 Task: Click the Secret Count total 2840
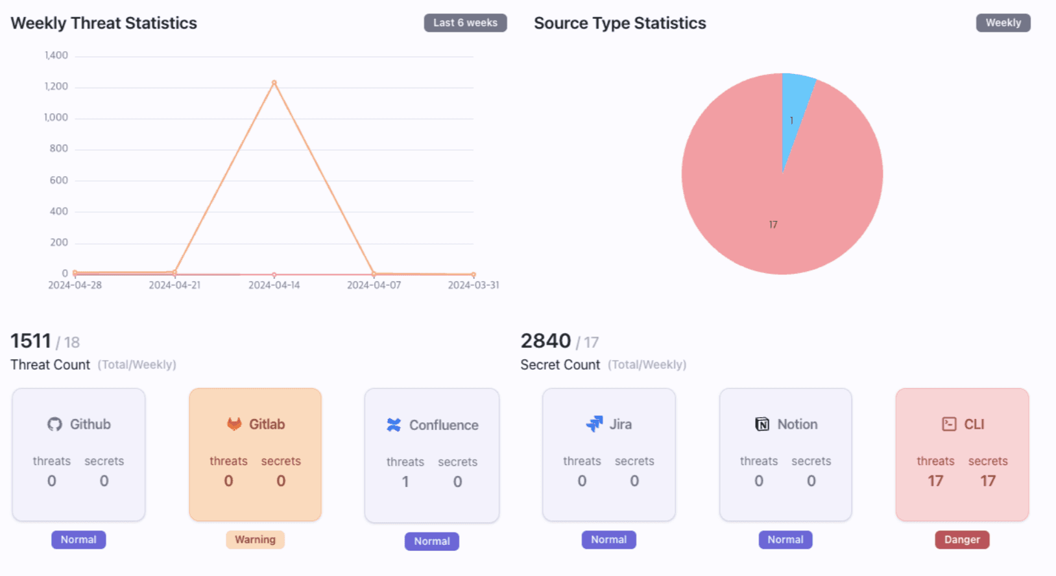click(x=546, y=341)
